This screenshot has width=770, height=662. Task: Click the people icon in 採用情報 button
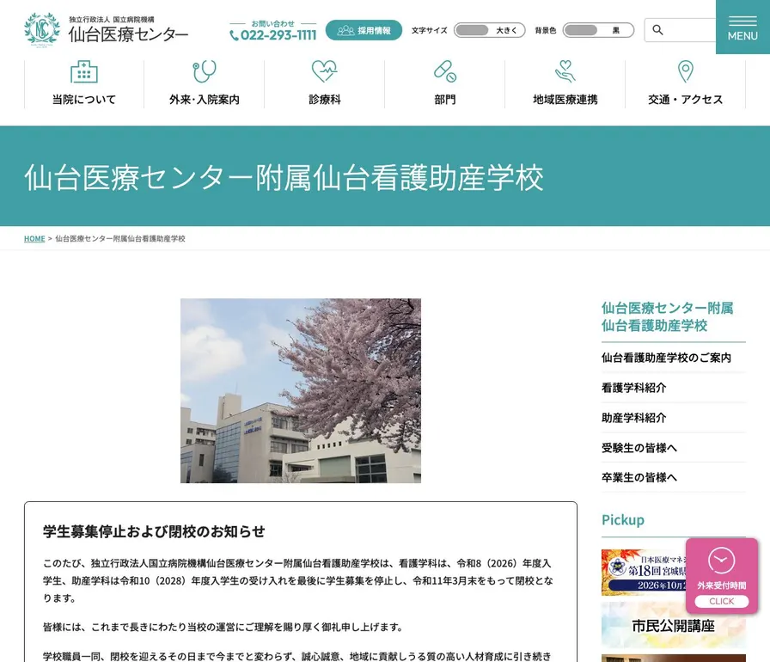(x=345, y=30)
